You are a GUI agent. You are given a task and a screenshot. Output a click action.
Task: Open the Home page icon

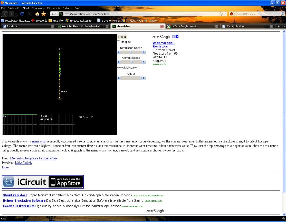coord(37,14)
